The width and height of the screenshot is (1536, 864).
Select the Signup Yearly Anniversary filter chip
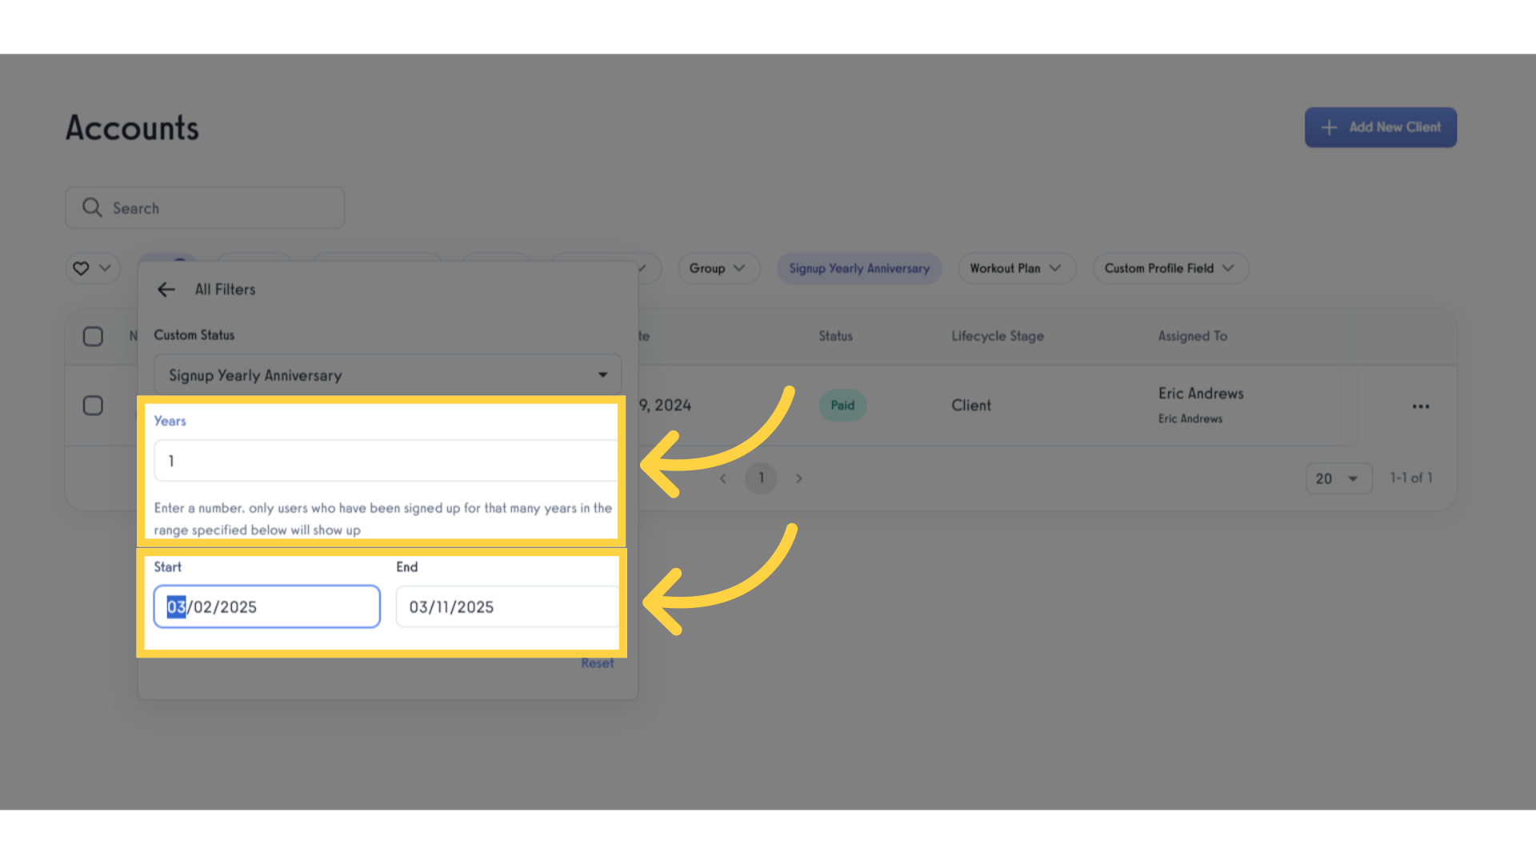(859, 269)
